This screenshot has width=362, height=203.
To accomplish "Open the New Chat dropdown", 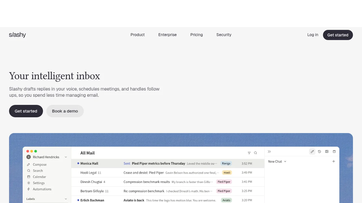I will click(277, 162).
